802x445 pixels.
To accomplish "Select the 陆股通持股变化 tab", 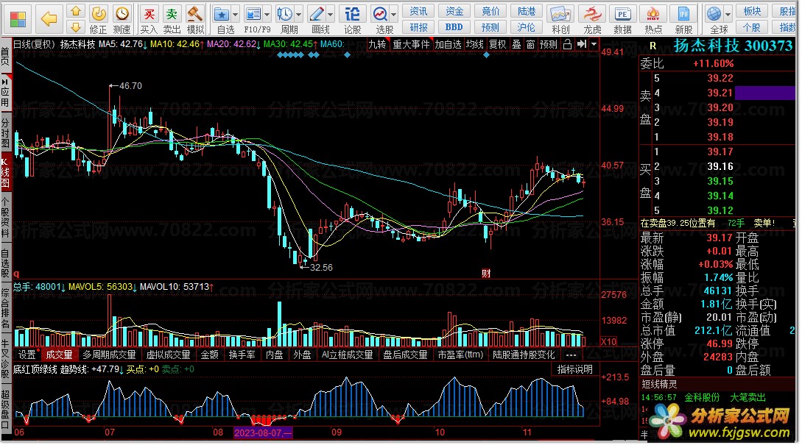I will 524,355.
